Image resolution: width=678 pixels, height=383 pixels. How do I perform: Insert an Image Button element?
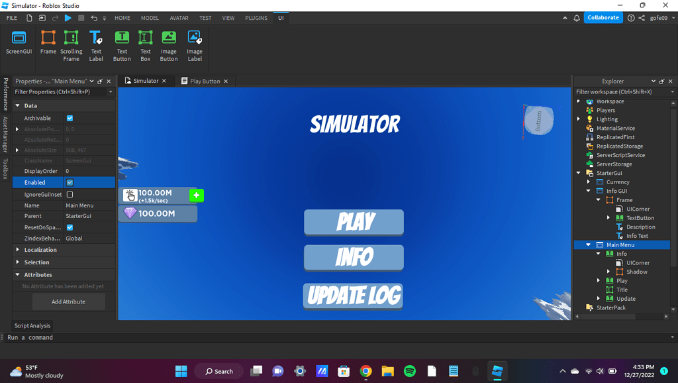(x=169, y=46)
